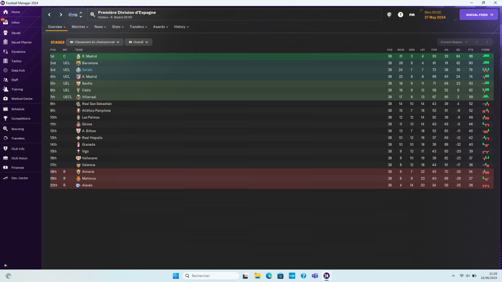Sort table by GD column header
Image resolution: width=502 pixels, height=282 pixels.
click(458, 50)
